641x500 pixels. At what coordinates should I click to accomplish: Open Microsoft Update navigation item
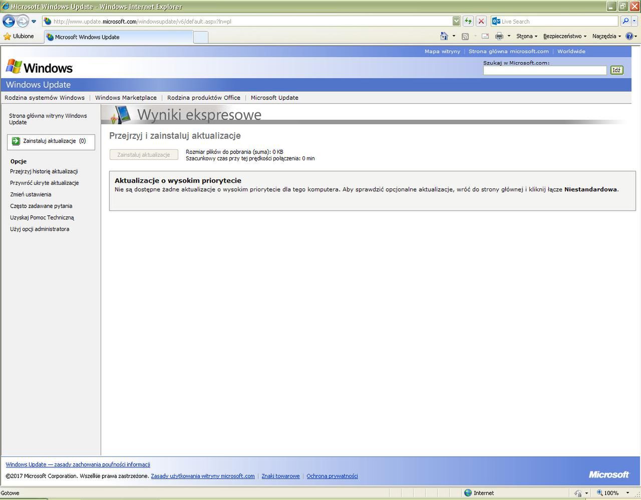[x=274, y=98]
